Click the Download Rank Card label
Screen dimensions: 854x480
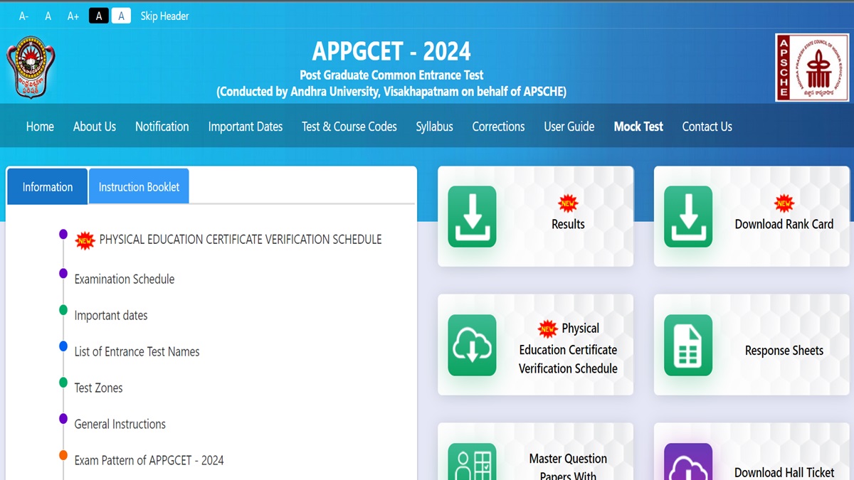(784, 224)
